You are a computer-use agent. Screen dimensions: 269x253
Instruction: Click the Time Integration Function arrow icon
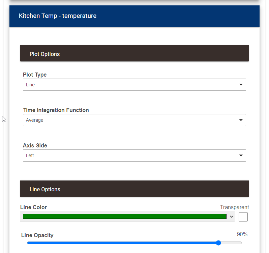(241, 120)
